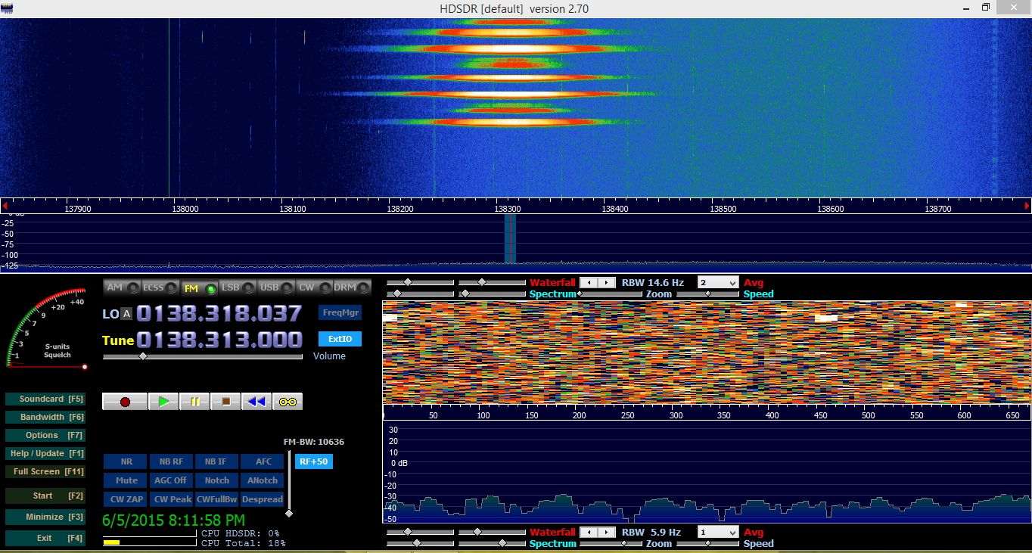The image size is (1032, 553).
Task: Click the upper Speed slider
Action: tap(707, 294)
